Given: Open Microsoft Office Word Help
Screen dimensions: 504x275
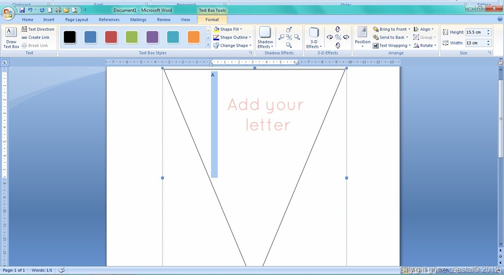Looking at the screenshot, I should [x=500, y=20].
